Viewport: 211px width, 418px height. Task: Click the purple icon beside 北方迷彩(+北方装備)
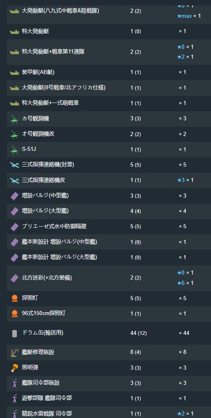(14, 278)
